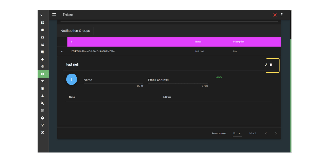Sort table by Name column header
This screenshot has height=164, width=329.
(198, 42)
